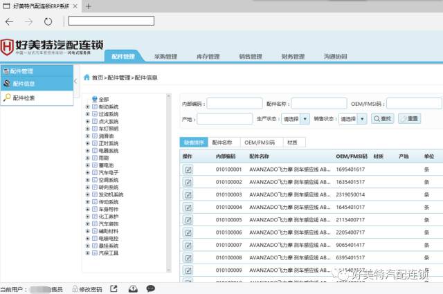This screenshot has height=294, width=443.
Task: Click the 查找 search button
Action: point(382,118)
